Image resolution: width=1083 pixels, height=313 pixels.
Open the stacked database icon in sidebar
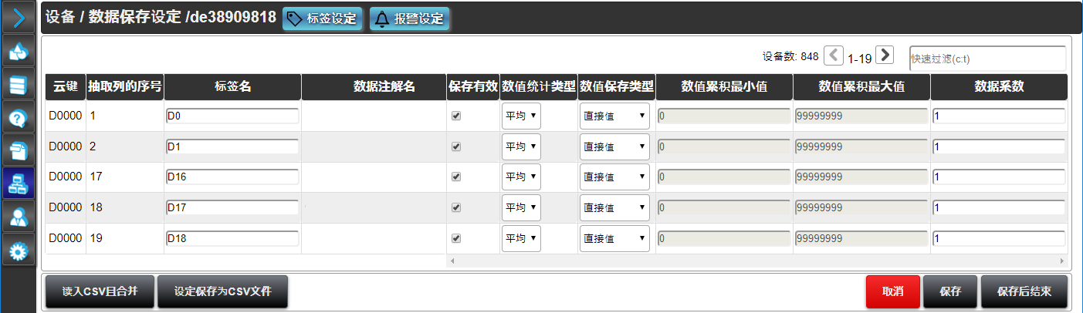tap(18, 85)
